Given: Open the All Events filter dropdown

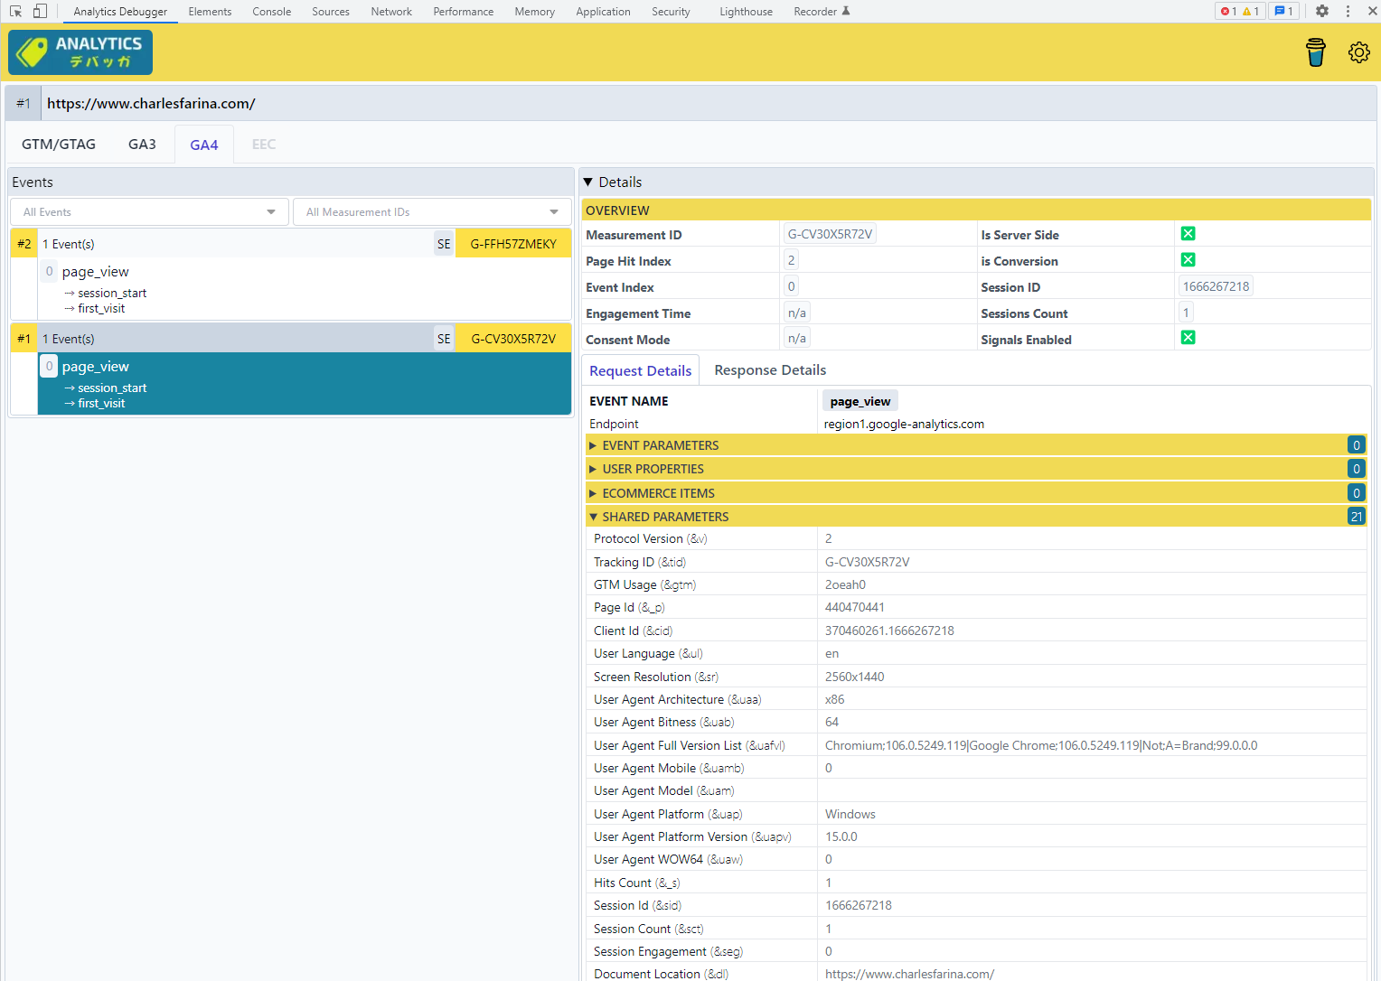Looking at the screenshot, I should (x=149, y=212).
